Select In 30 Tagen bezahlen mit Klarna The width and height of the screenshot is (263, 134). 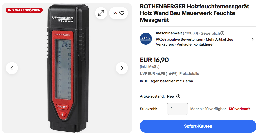[166, 81]
